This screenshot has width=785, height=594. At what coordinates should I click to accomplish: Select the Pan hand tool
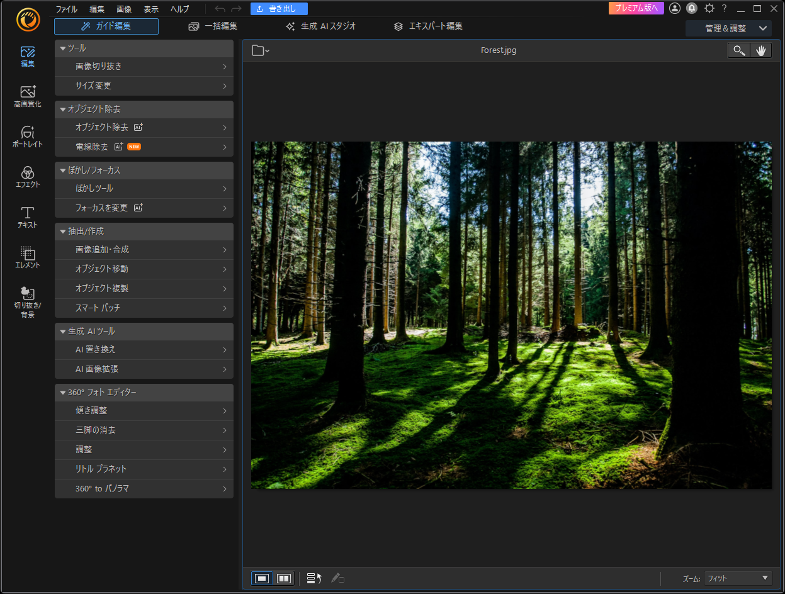(760, 50)
